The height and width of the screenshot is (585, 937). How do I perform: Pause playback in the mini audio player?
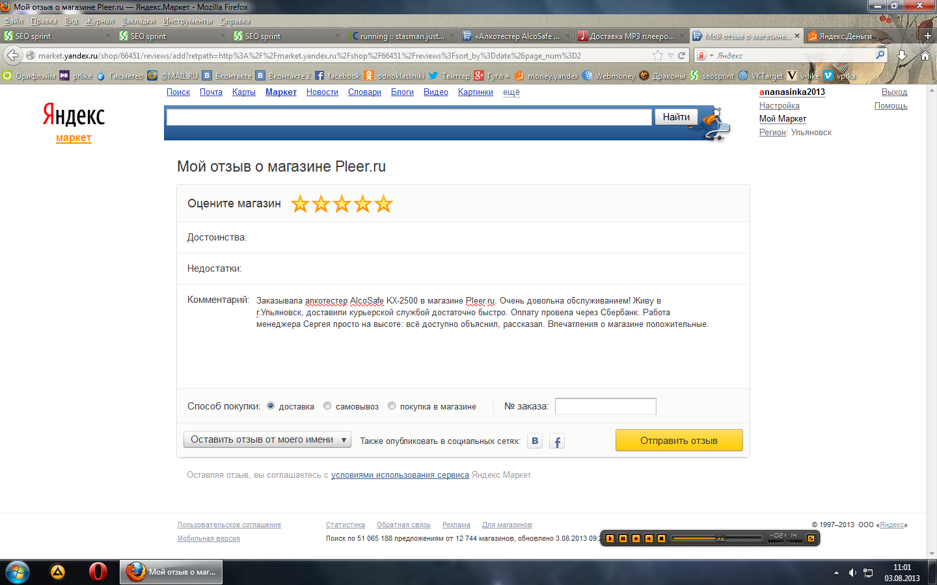click(x=623, y=538)
